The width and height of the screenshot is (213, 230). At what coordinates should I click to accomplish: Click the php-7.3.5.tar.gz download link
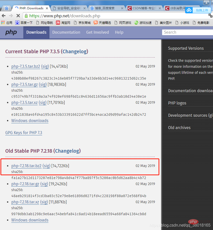coord(25,84)
